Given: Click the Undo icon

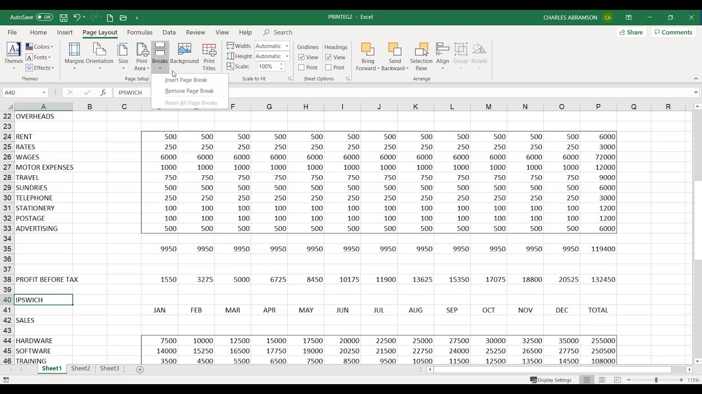Looking at the screenshot, I should click(77, 18).
